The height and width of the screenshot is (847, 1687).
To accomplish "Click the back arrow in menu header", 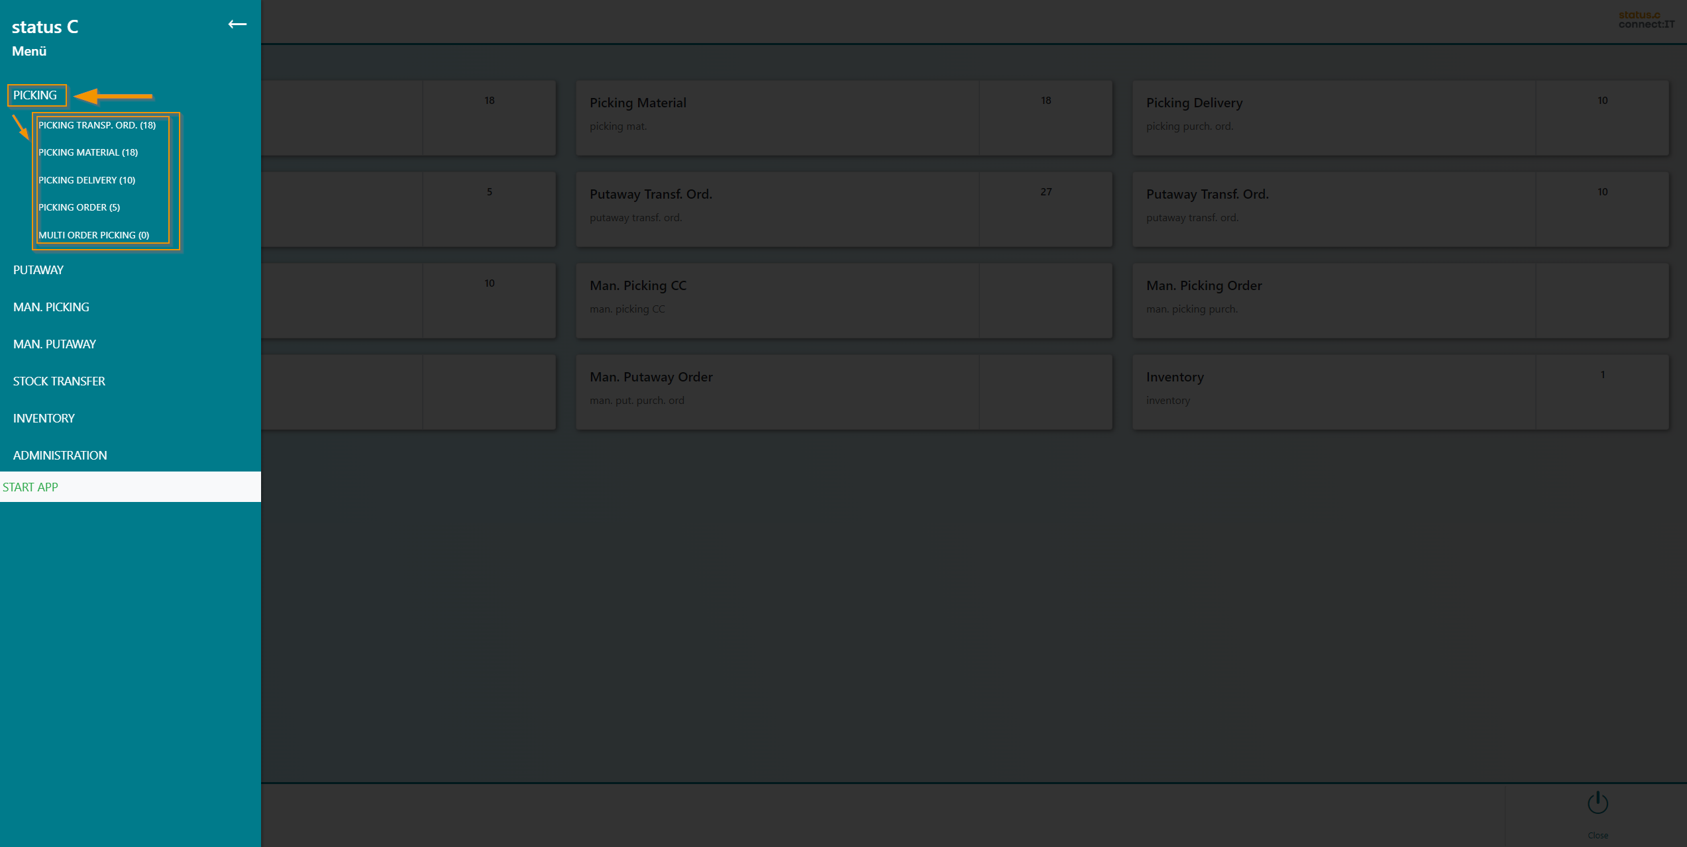I will tap(237, 25).
